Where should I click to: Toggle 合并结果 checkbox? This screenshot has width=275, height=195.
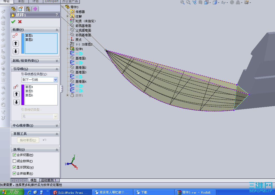15,174
